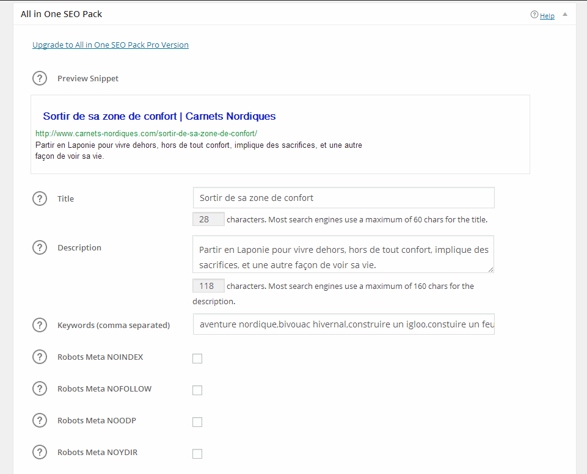Click help icon for Robots Meta NOODP
The image size is (587, 474).
pos(40,420)
